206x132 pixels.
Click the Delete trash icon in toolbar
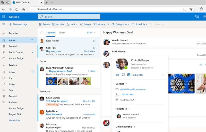pos(40,24)
